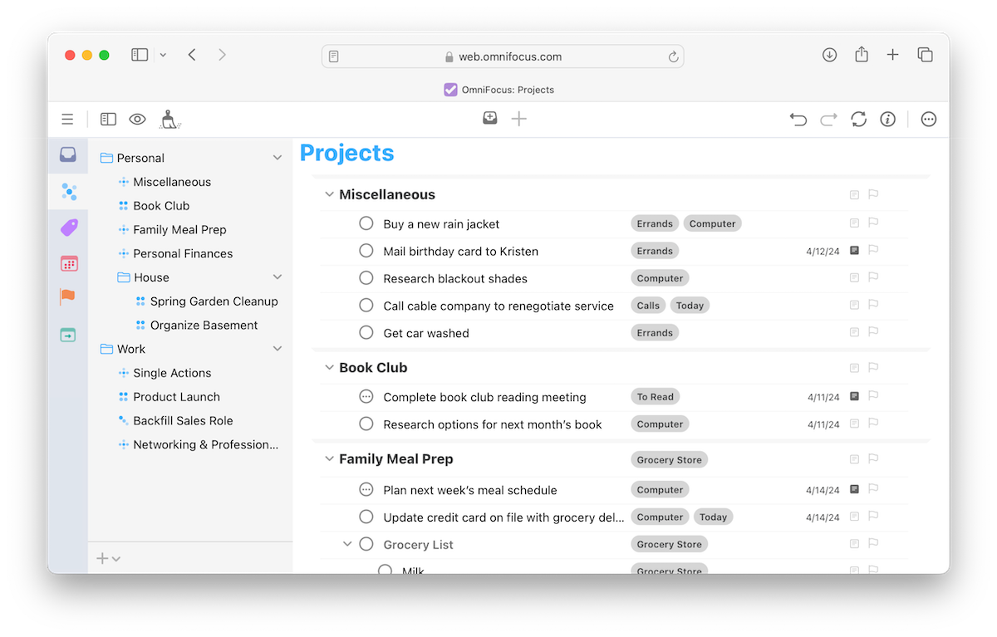Viewport: 997px width, 637px height.
Task: Complete Research options for next month's book
Action: [x=366, y=424]
